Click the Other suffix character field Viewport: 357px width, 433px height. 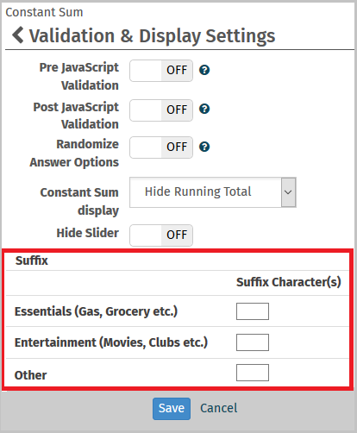253,373
